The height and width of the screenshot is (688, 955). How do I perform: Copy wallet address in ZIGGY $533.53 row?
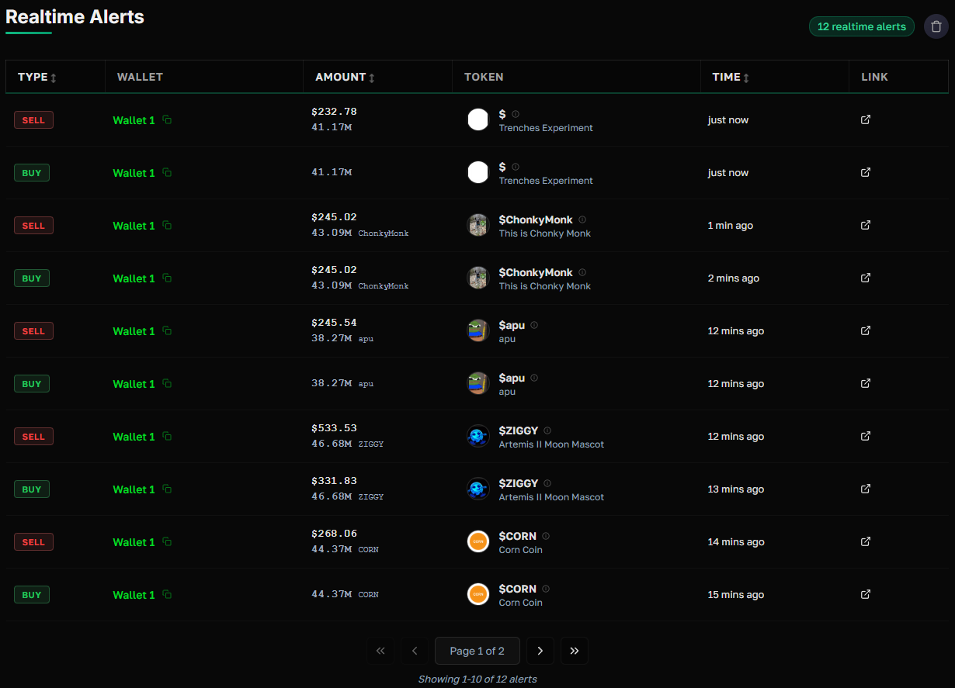(x=167, y=437)
